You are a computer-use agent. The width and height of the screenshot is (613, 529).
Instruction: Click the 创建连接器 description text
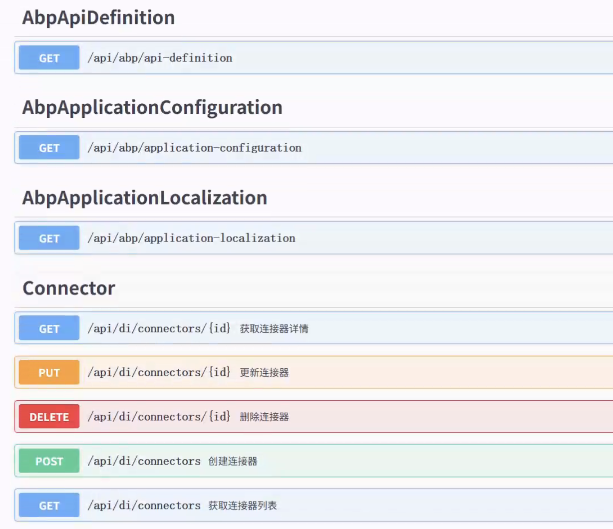point(233,462)
